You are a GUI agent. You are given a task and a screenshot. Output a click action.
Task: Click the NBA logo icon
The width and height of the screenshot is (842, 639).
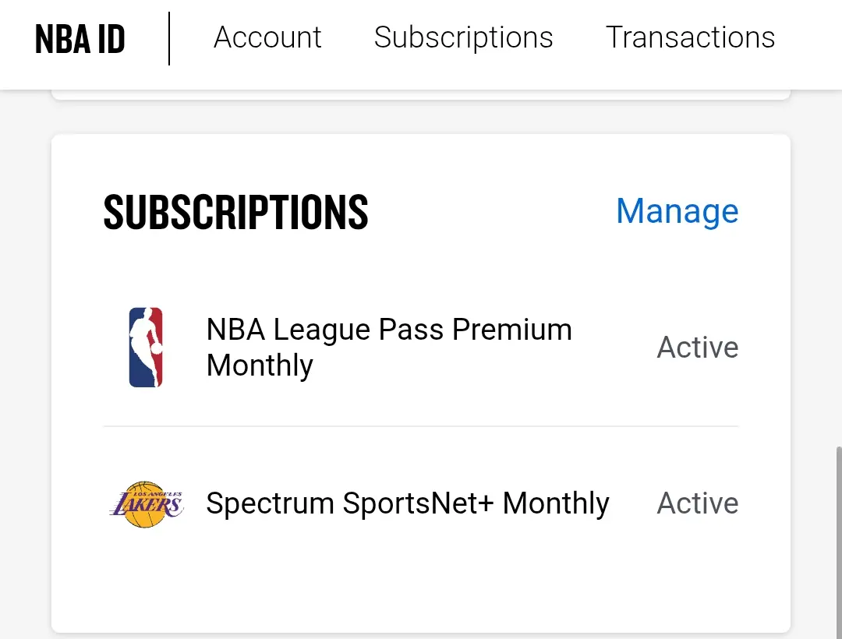click(x=146, y=347)
